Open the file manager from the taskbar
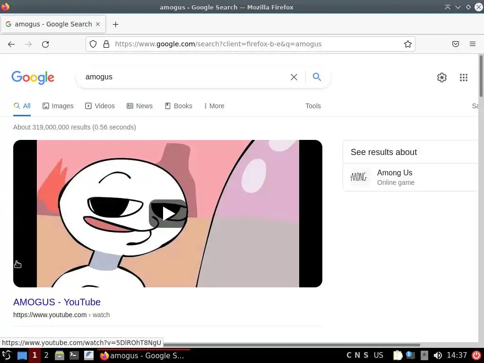484x363 pixels. tap(60, 355)
